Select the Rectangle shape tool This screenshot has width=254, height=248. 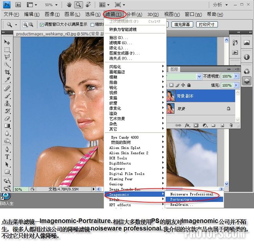[x=7, y=172]
